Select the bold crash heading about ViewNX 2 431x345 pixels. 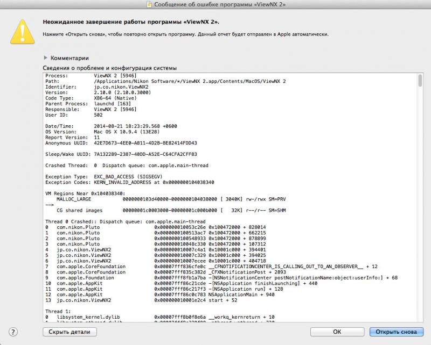(131, 22)
